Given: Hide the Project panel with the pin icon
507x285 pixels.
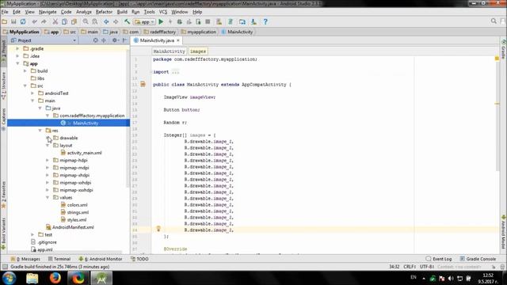Looking at the screenshot, I should (x=124, y=40).
